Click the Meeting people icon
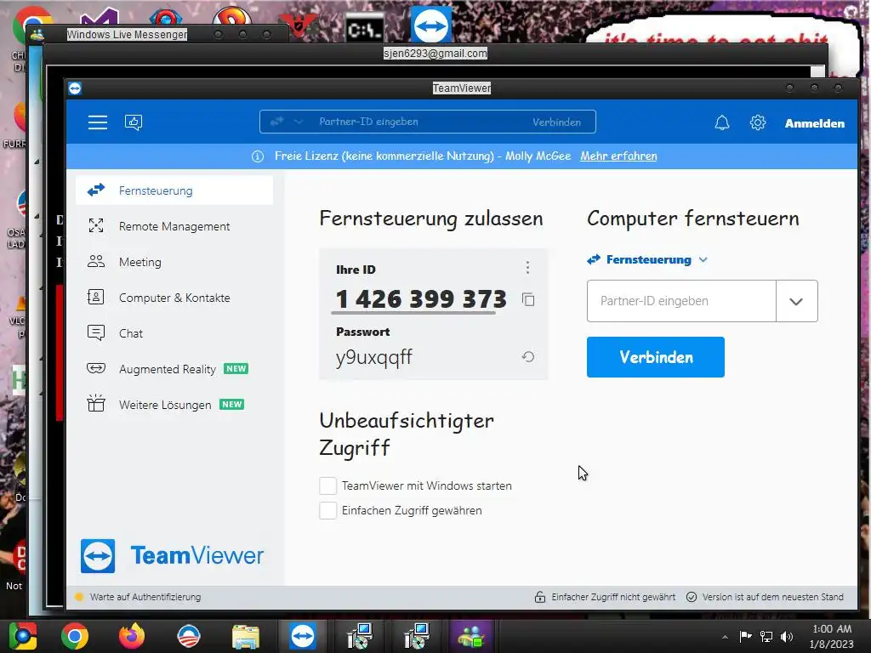This screenshot has height=653, width=871. [x=96, y=261]
